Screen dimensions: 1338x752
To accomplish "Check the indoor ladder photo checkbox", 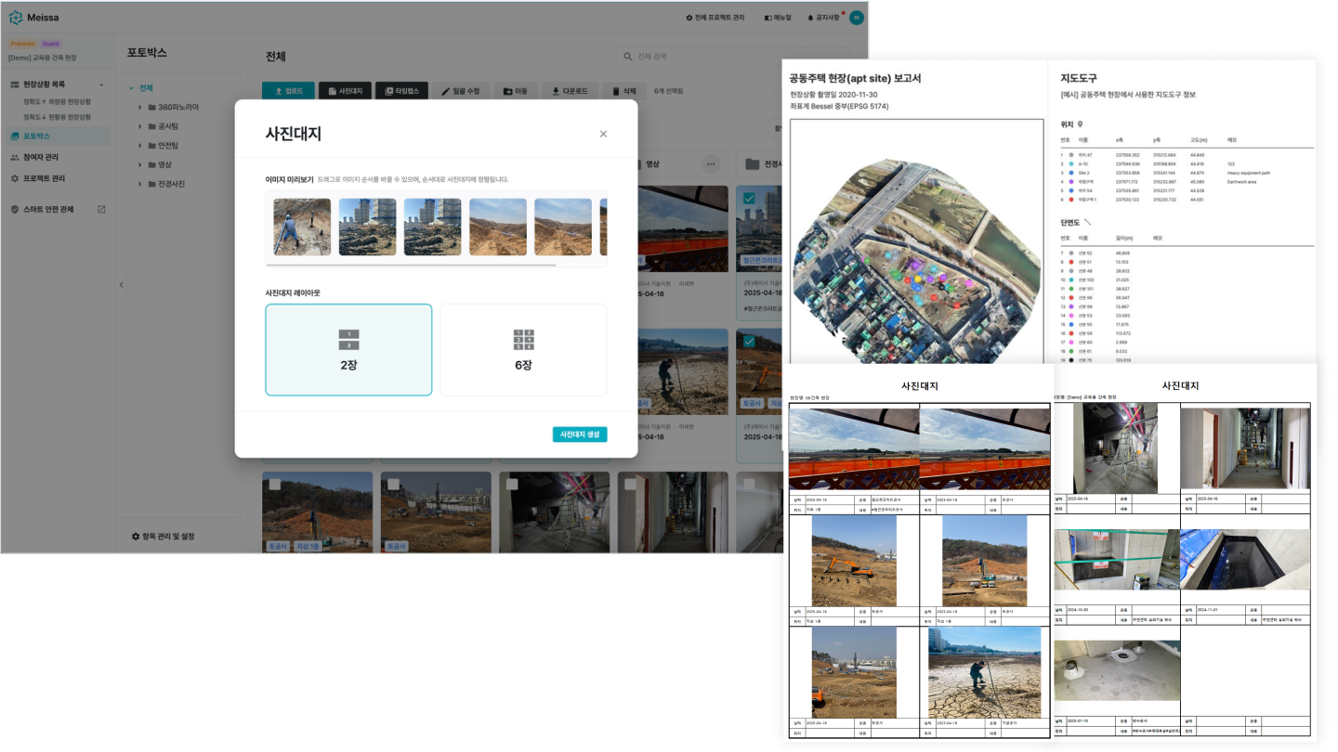I will (x=512, y=484).
